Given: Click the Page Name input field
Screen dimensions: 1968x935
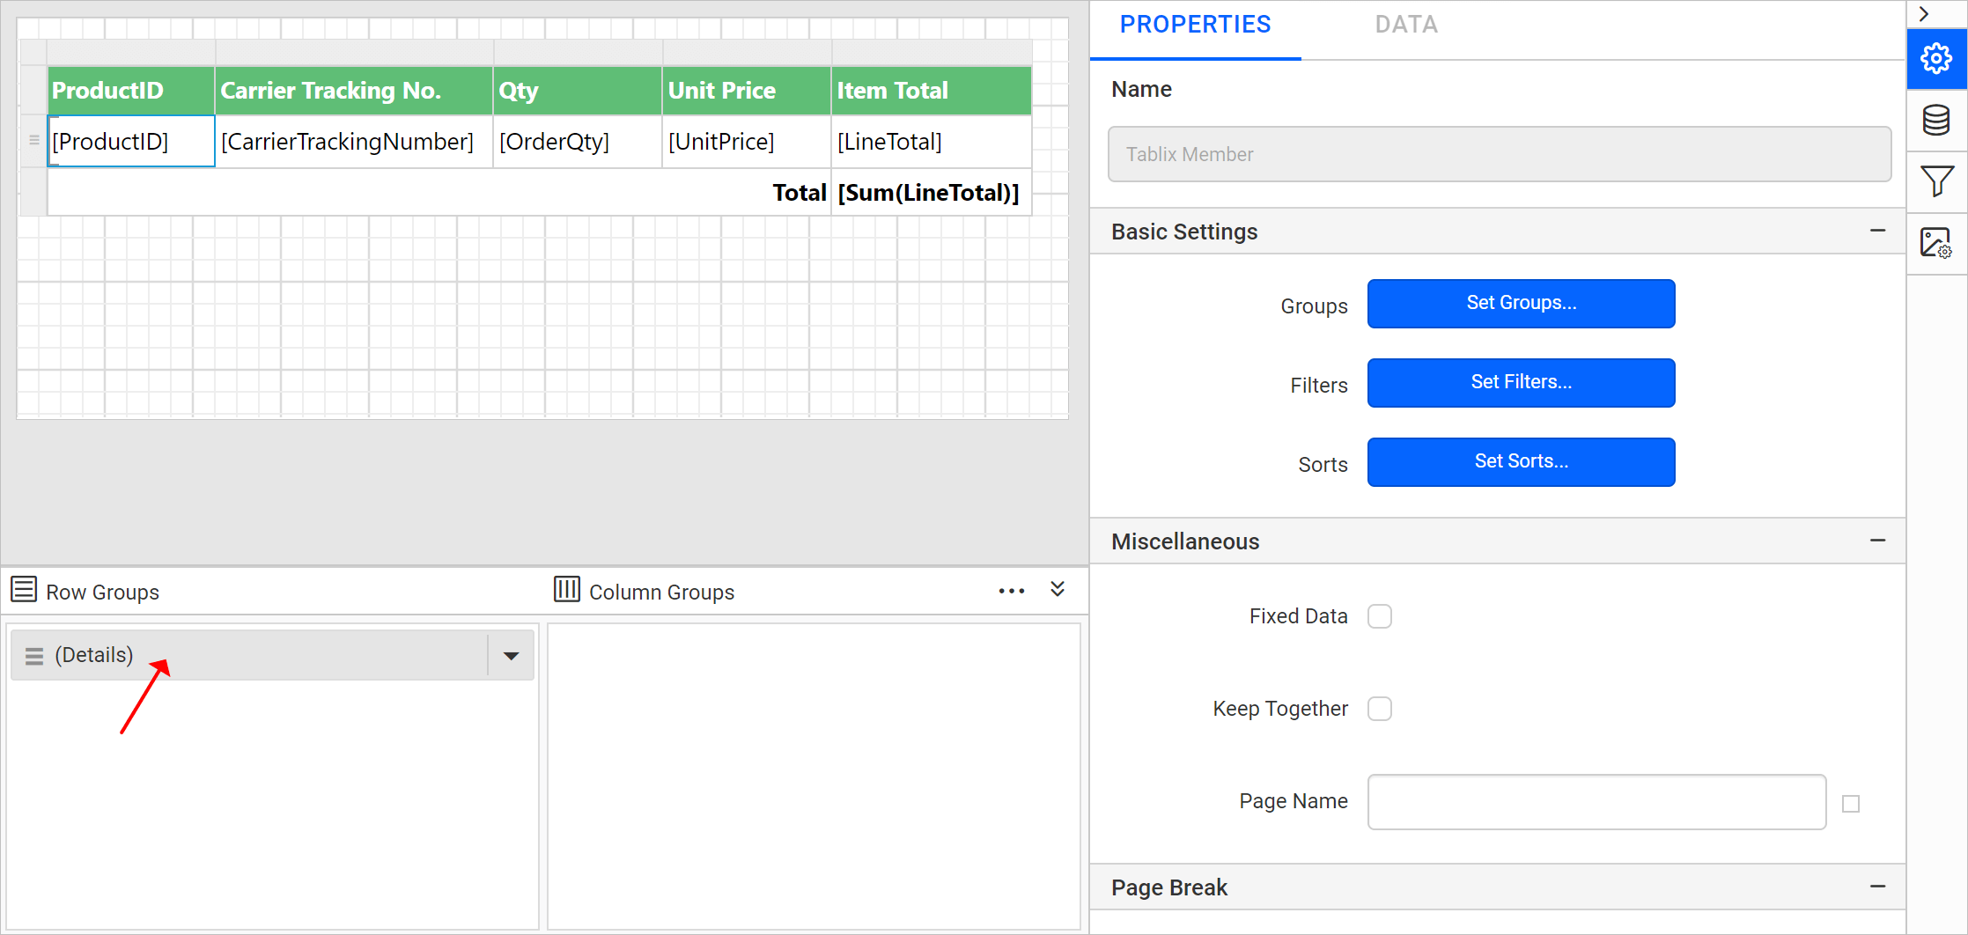Looking at the screenshot, I should pos(1596,802).
